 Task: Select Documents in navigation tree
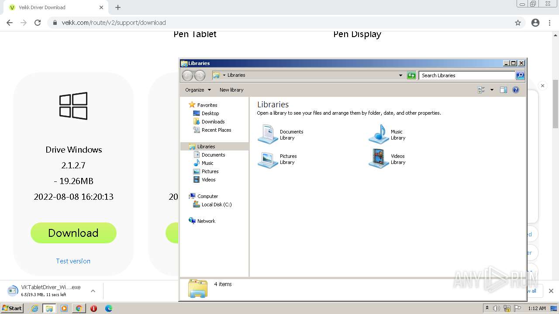pyautogui.click(x=213, y=155)
